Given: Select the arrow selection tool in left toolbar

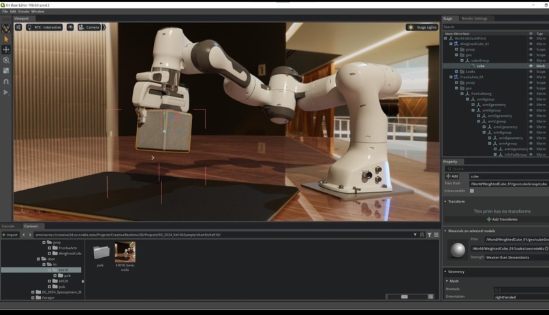Looking at the screenshot, I should [6, 39].
